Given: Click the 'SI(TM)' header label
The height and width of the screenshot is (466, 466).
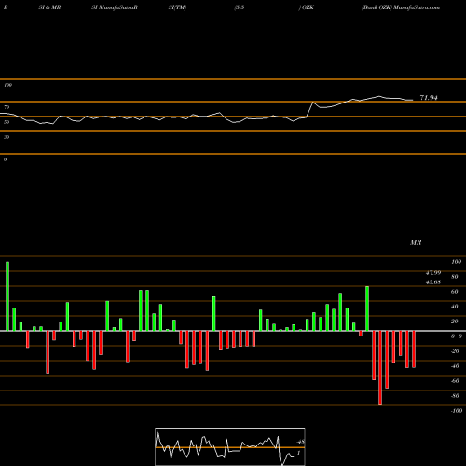Looking at the screenshot, I should 177,7.
